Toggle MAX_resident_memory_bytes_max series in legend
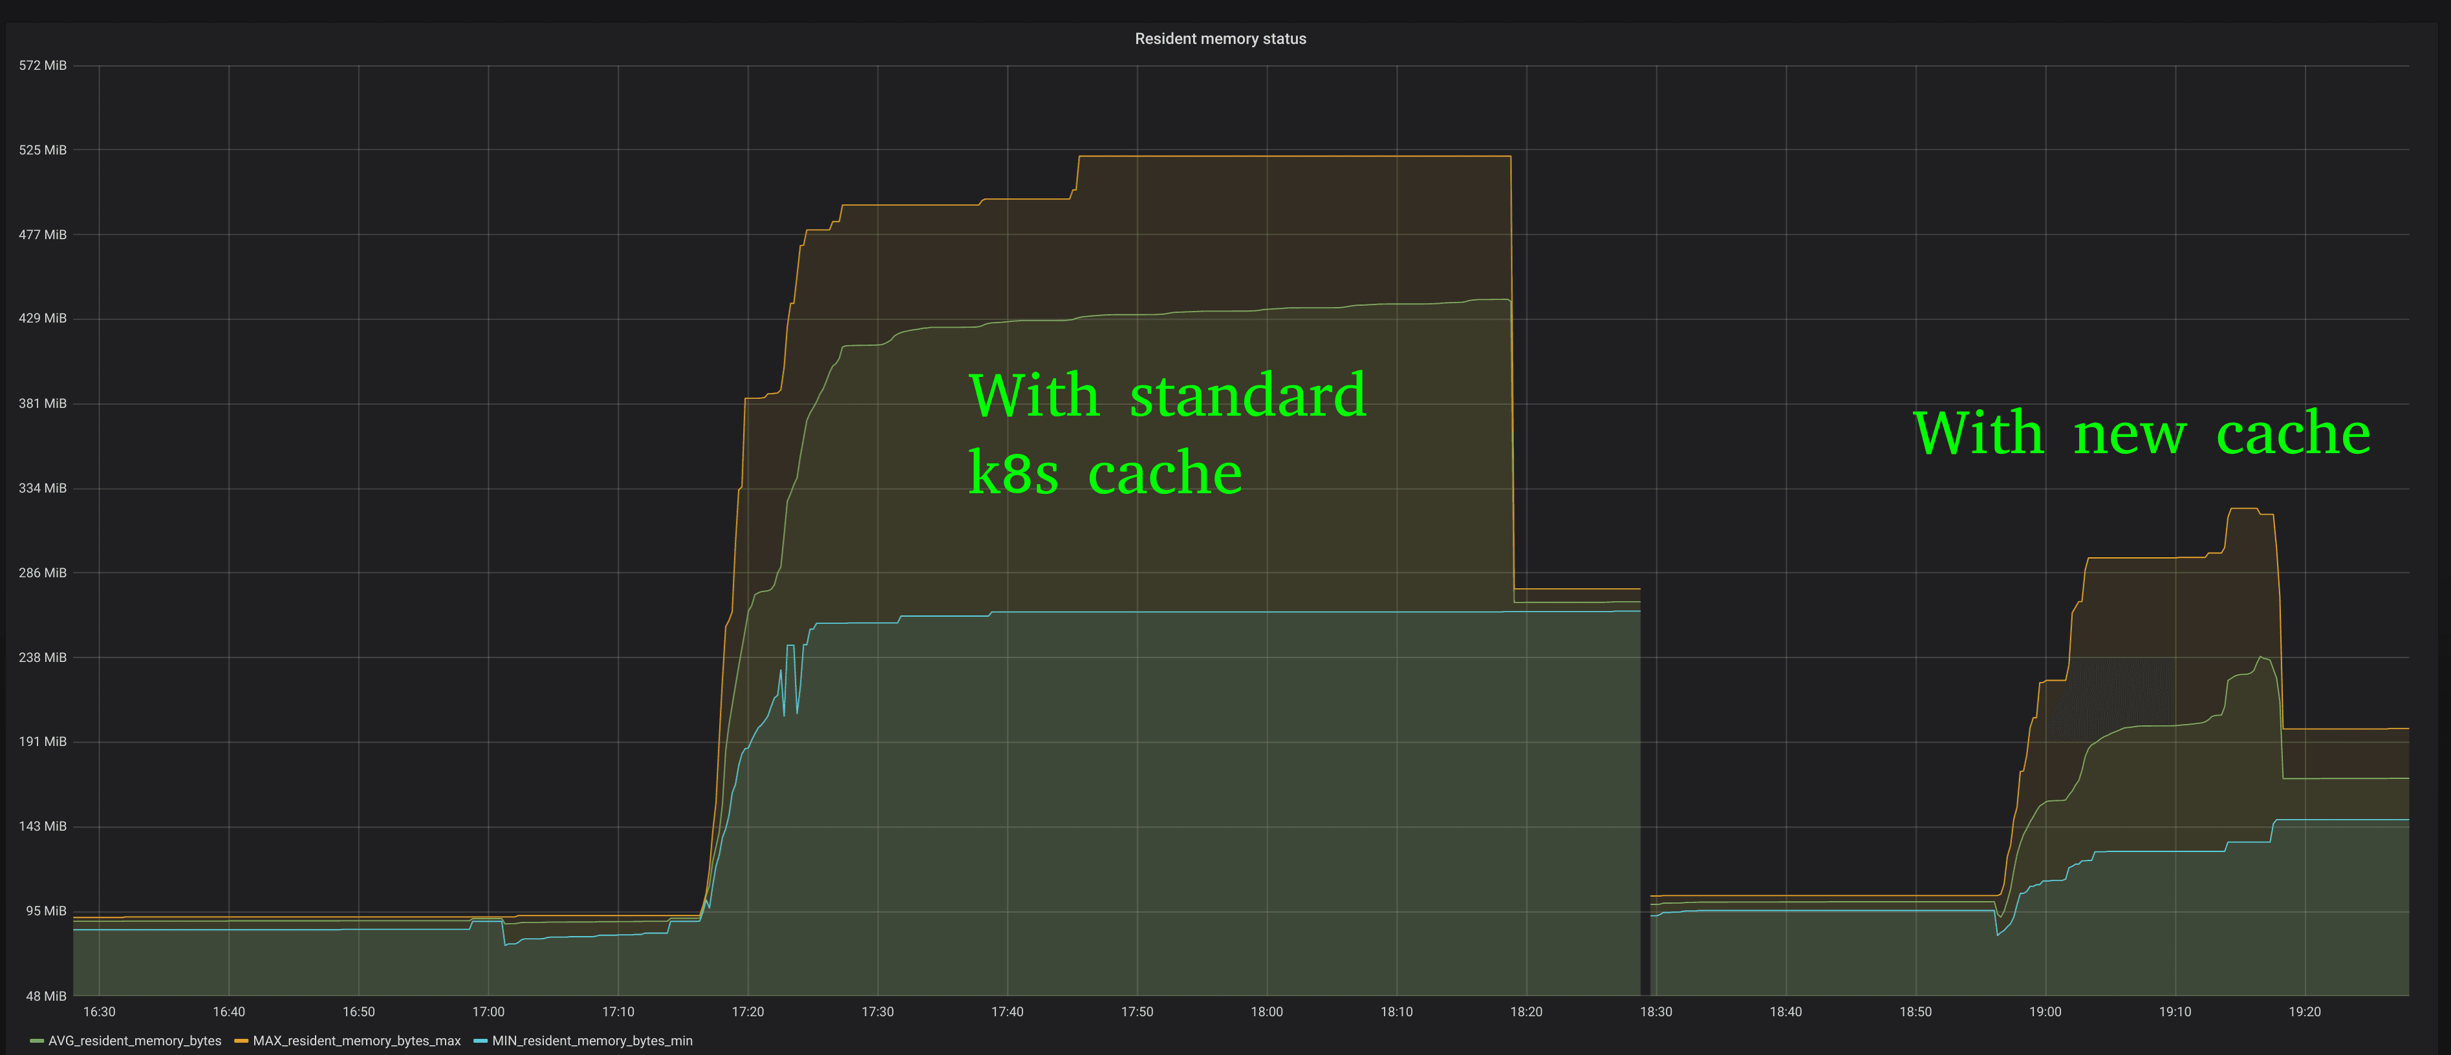Viewport: 2451px width, 1055px height. [x=357, y=1041]
